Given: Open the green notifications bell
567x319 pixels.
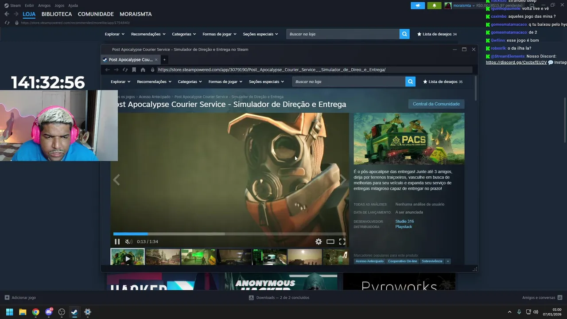Looking at the screenshot, I should (x=434, y=5).
